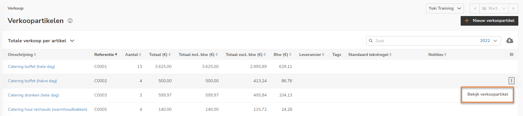Open the three-dot row menu

coord(511,81)
